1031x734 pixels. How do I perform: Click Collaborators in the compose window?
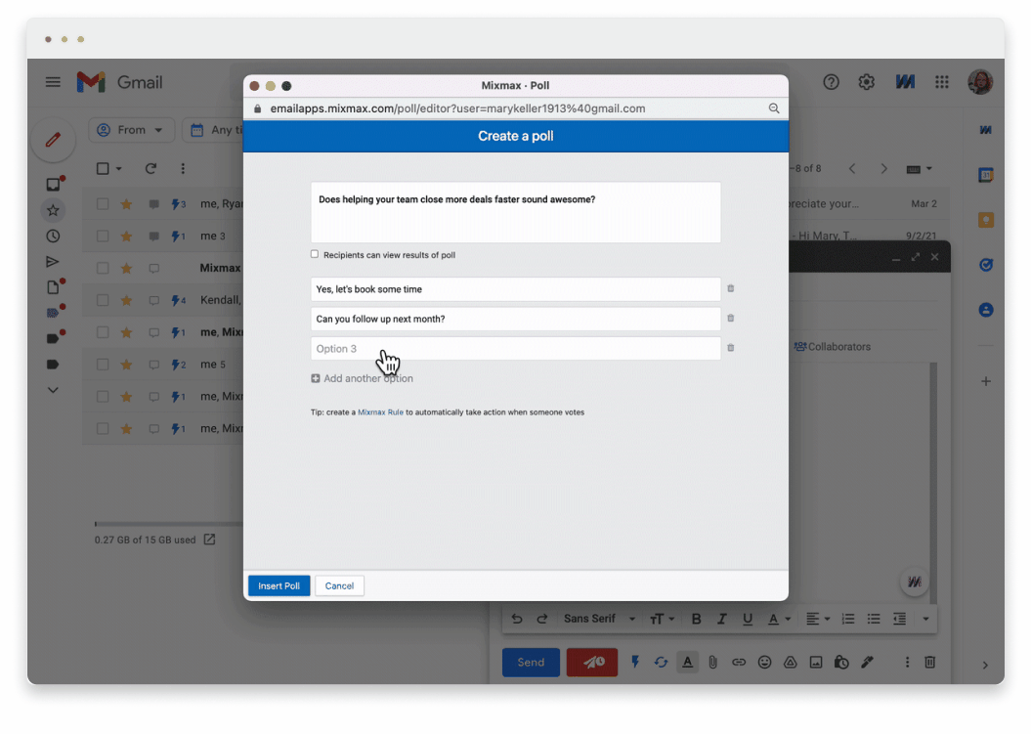[x=832, y=347]
